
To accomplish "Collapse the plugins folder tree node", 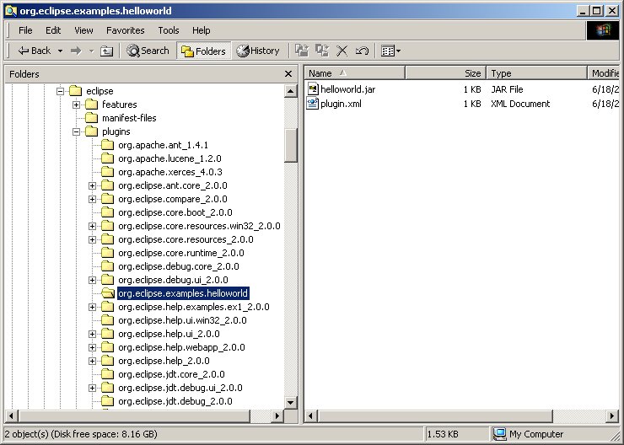I will click(77, 131).
